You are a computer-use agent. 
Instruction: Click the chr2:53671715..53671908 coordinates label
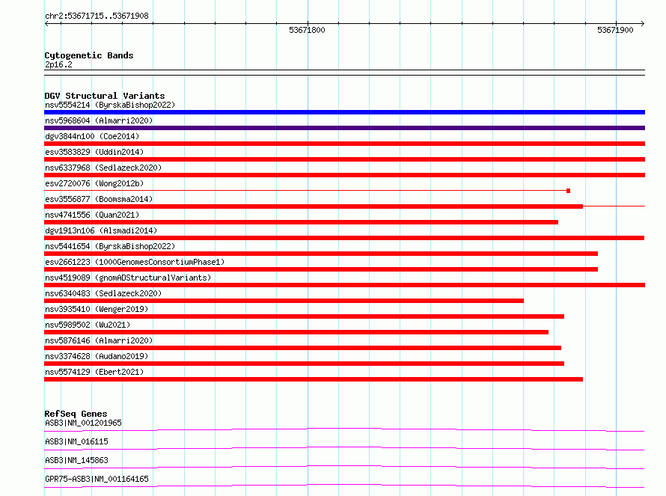click(x=97, y=16)
